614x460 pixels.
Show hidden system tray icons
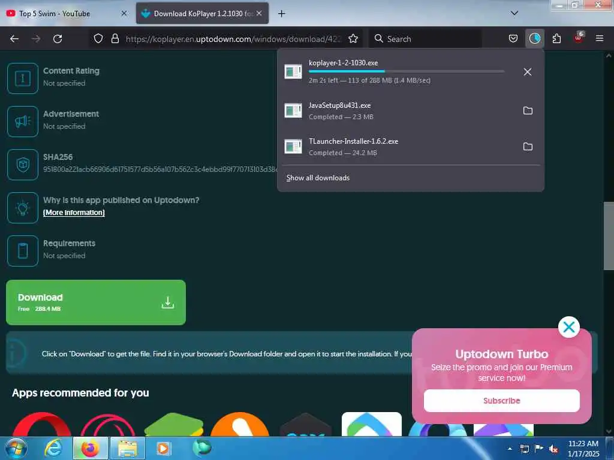510,449
